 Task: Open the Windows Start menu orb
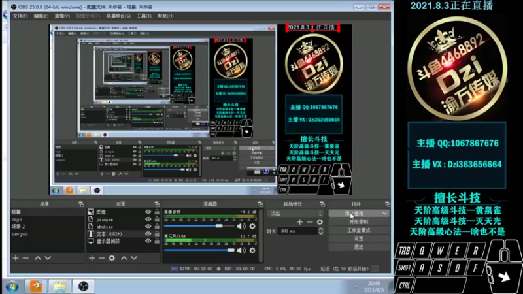point(12,286)
